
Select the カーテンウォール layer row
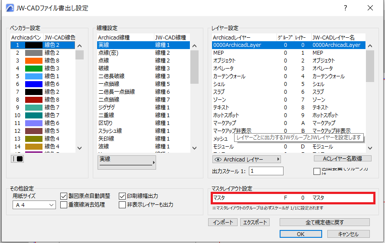[x=289, y=76]
